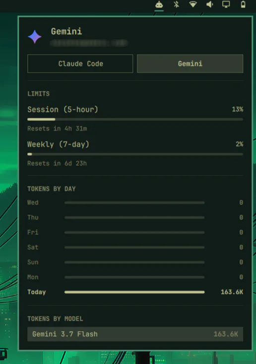The width and height of the screenshot is (256, 364).
Task: Click the Session 5-hour progress bar
Action: pos(135,119)
